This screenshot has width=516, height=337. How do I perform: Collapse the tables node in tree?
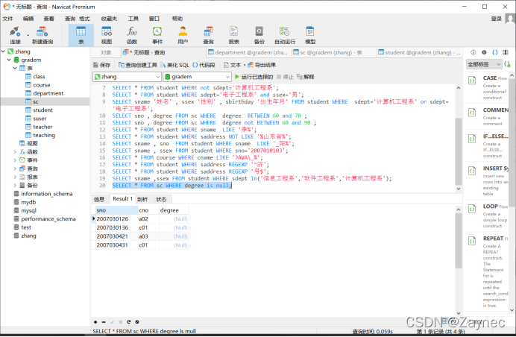click(x=15, y=68)
